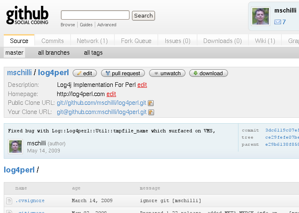Image resolution: width=299 pixels, height=213 pixels.
Task: Open the .cvsignore file
Action: 30,200
